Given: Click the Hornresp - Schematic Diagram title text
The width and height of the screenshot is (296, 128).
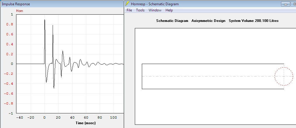Looking at the screenshot, I should click(155, 4).
